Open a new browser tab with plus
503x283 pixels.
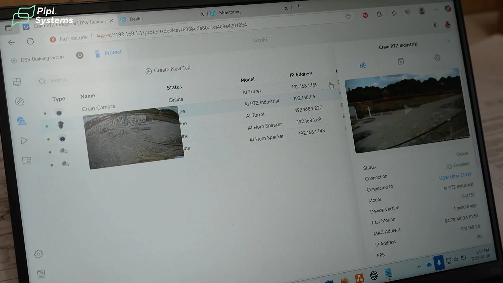click(x=299, y=7)
